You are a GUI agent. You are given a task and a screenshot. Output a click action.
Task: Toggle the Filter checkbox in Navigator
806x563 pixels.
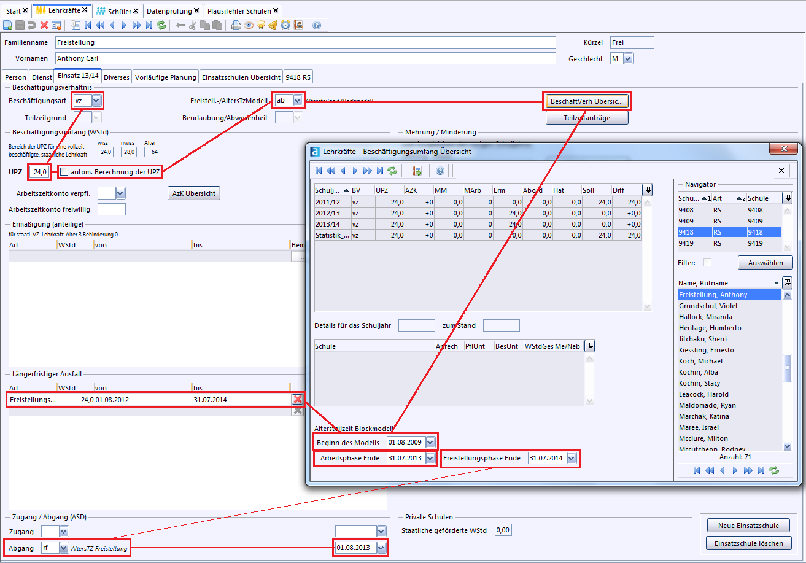pos(707,263)
